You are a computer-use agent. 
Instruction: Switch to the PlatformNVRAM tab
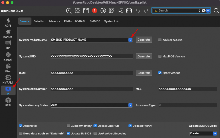click(x=75, y=21)
